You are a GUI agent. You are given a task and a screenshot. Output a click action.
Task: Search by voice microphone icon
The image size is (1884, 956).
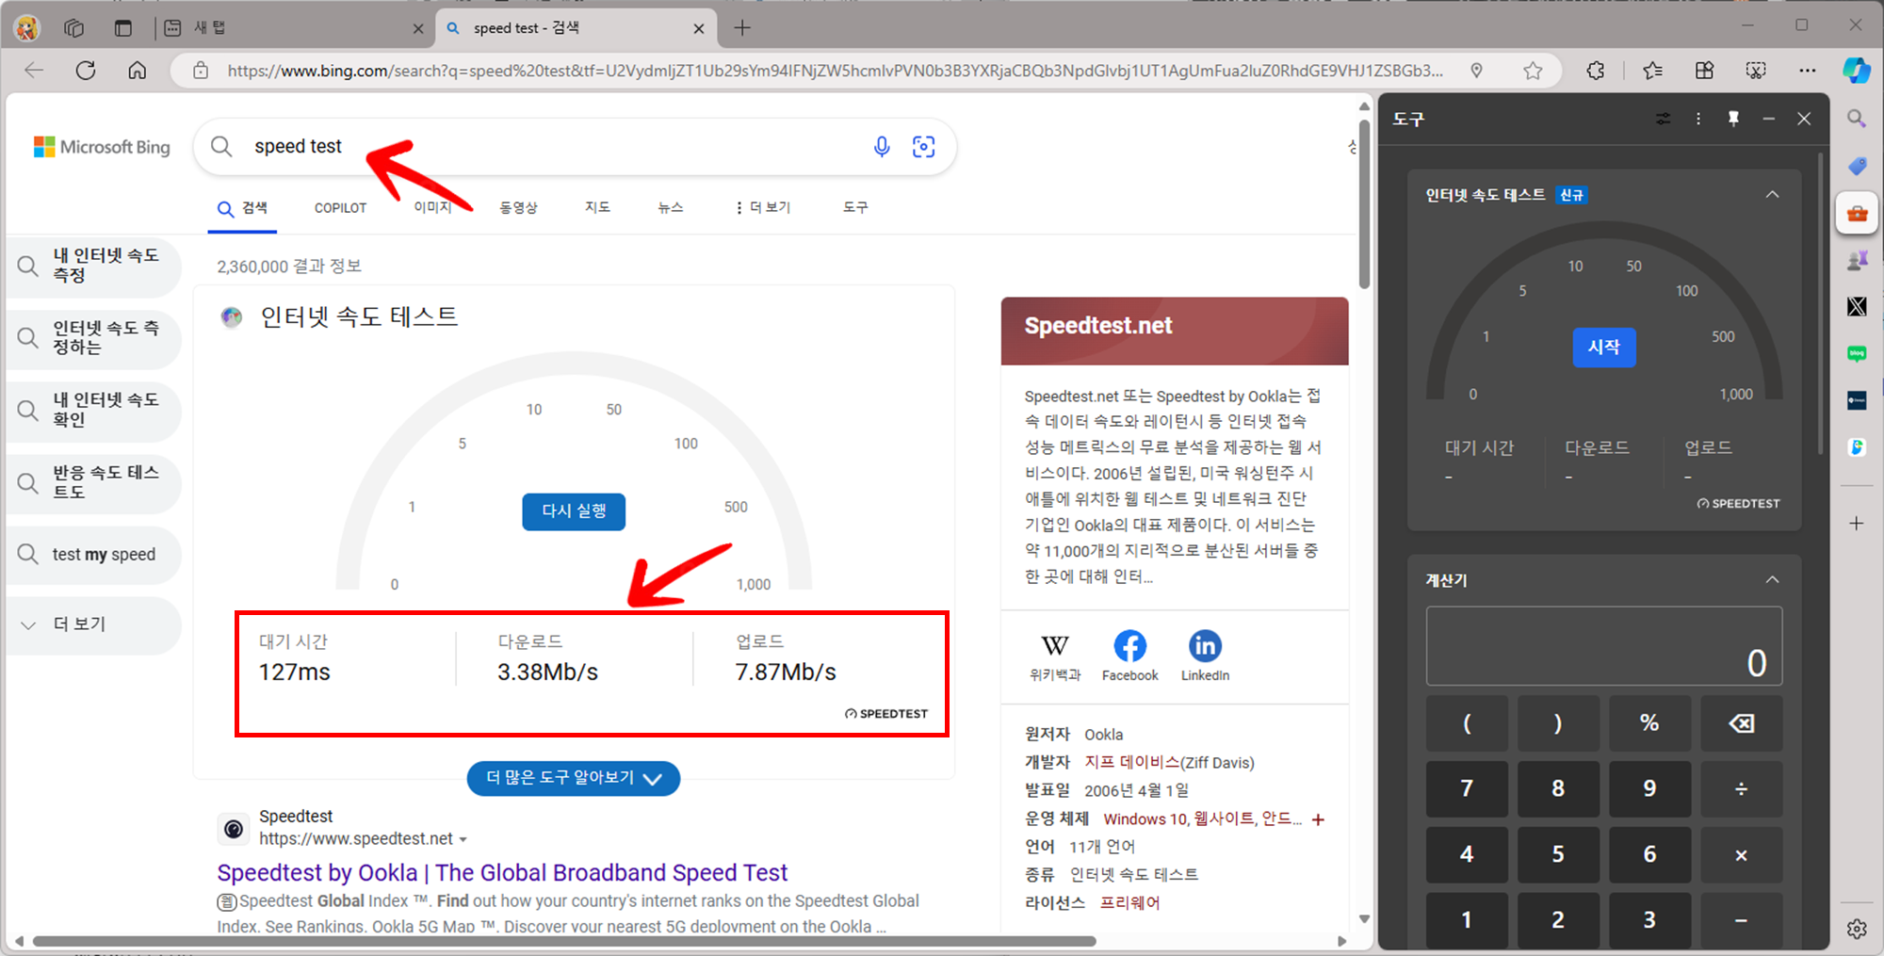click(882, 147)
